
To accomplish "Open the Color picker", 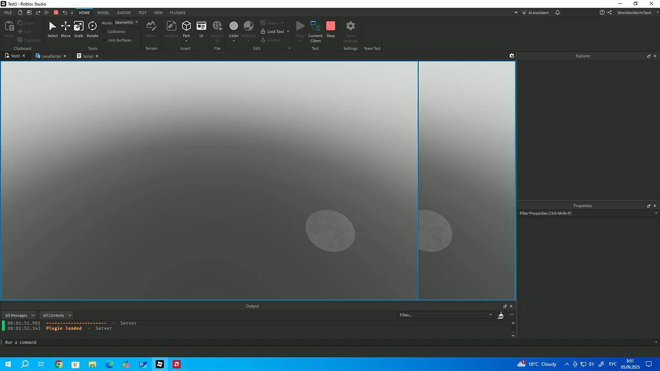I will pos(233,30).
